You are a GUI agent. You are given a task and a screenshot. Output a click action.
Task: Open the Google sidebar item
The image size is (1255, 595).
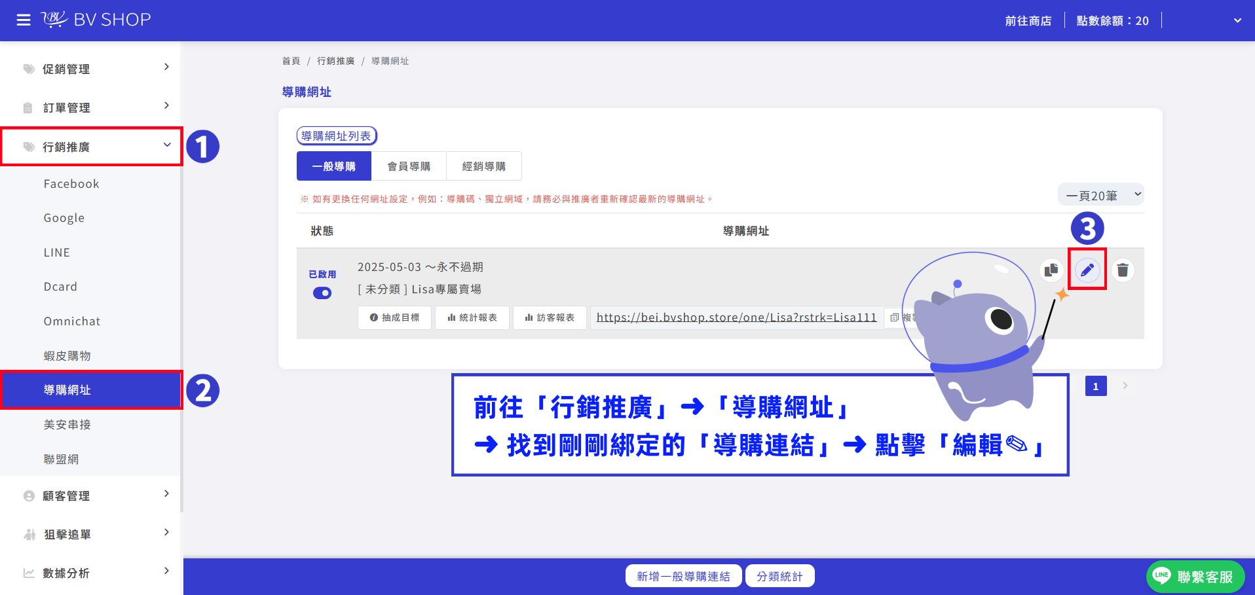click(x=64, y=218)
